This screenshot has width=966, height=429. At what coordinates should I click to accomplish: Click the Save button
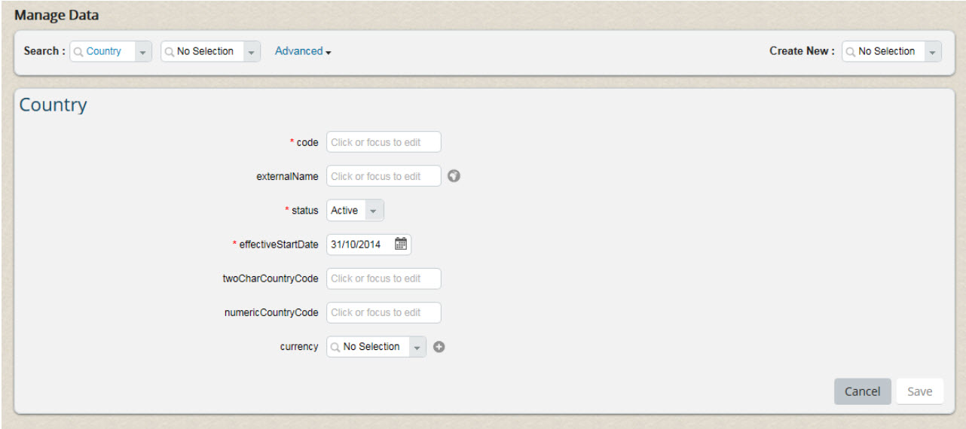point(919,391)
